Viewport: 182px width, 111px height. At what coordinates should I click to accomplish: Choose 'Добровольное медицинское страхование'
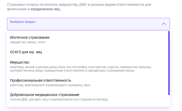point(45,95)
